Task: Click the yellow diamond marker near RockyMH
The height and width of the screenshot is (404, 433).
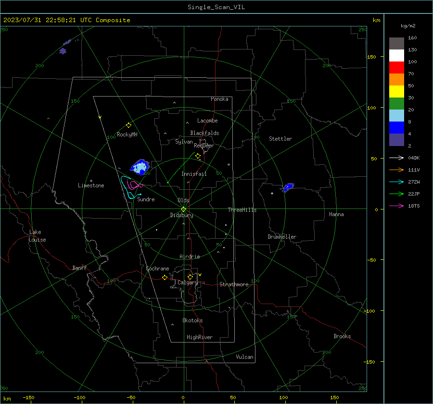Action: pyautogui.click(x=128, y=125)
